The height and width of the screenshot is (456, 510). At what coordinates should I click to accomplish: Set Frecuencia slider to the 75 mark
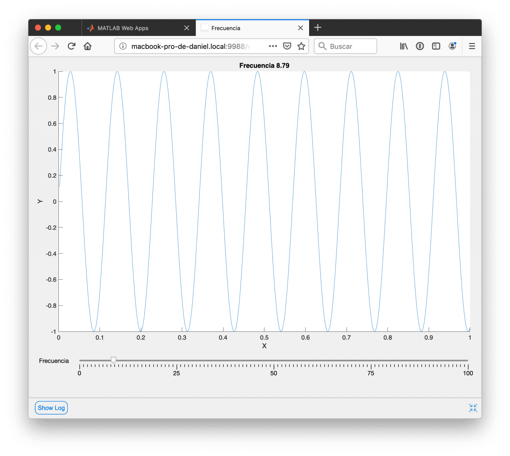tap(371, 360)
